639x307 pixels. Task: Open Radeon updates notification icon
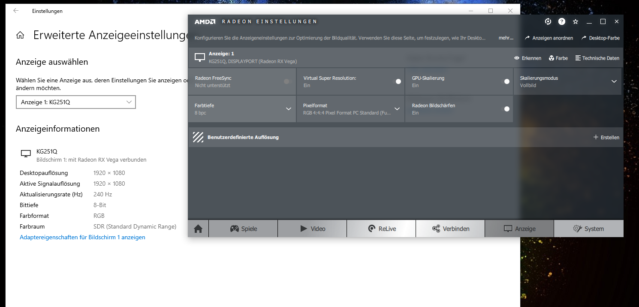(548, 21)
